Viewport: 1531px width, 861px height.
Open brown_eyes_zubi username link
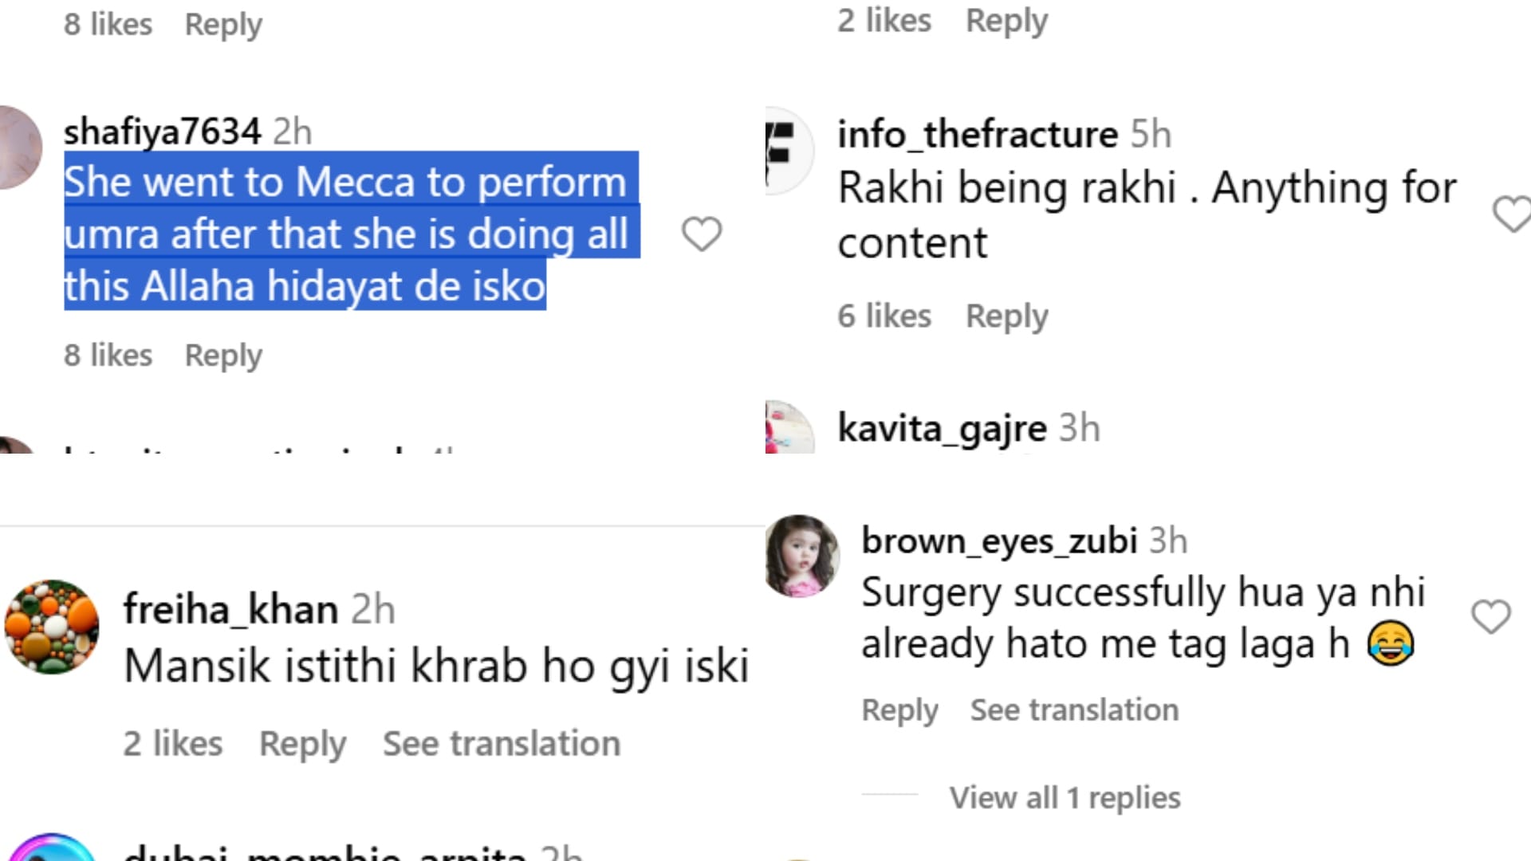tap(999, 541)
